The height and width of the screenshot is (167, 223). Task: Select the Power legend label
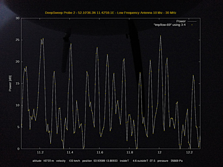pos(181,21)
